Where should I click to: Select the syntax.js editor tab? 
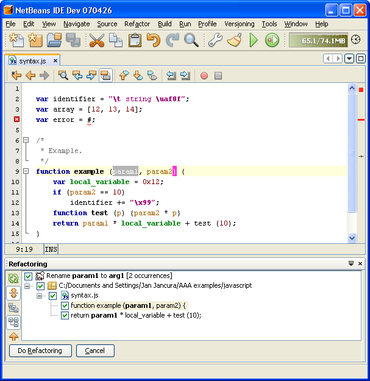(32, 61)
